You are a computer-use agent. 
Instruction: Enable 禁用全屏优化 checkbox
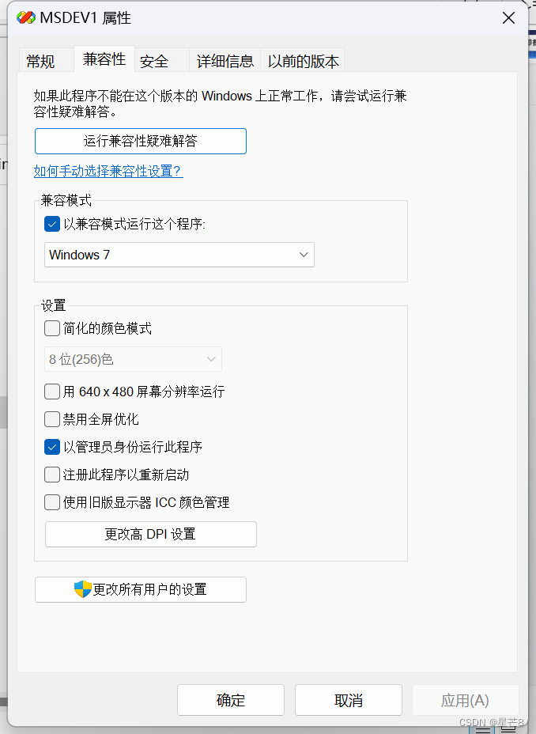click(x=51, y=418)
